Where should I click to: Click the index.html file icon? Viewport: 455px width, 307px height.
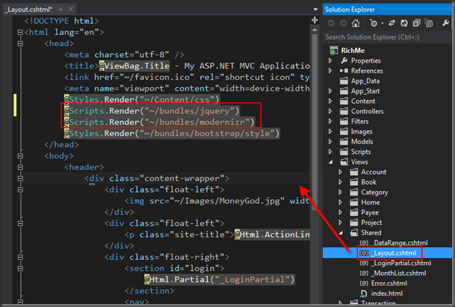click(364, 293)
